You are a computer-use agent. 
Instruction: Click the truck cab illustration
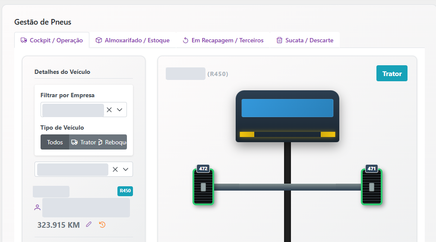coord(287,116)
